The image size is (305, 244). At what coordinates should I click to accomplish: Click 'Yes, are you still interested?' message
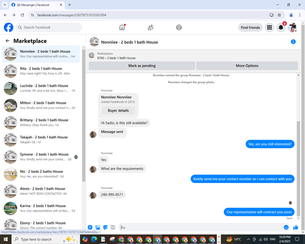tap(270, 144)
